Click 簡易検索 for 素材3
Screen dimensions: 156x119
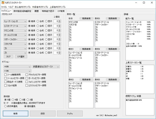[x=113, y=18]
